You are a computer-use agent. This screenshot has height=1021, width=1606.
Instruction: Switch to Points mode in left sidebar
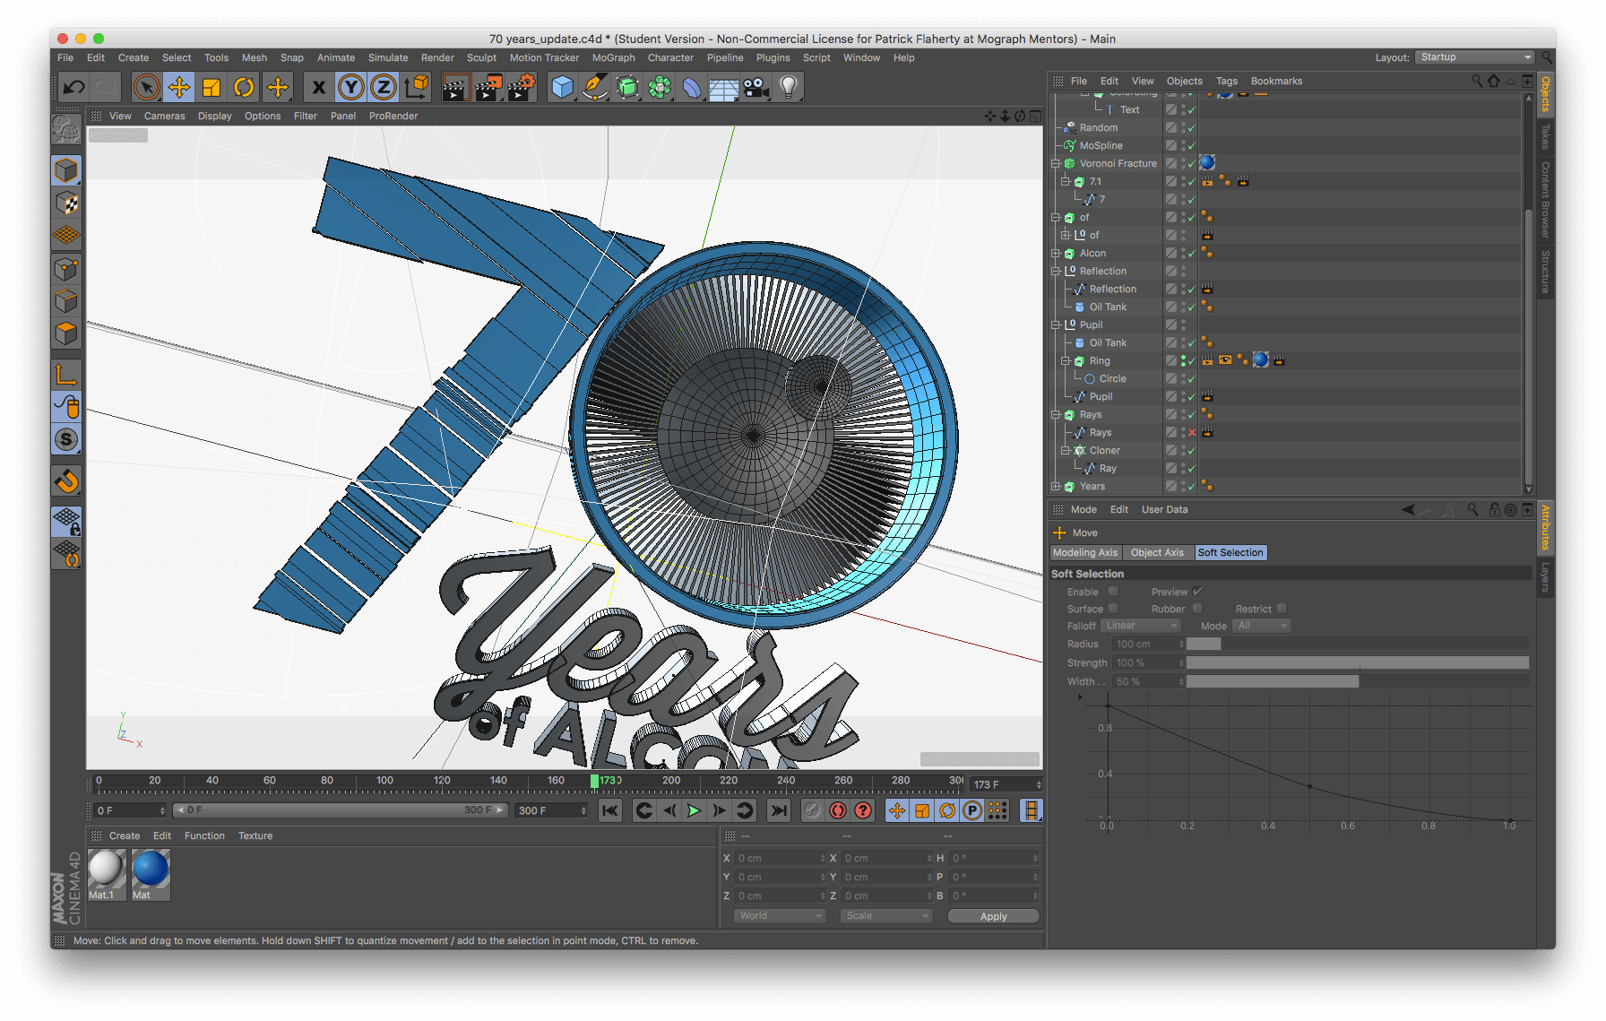(x=66, y=269)
